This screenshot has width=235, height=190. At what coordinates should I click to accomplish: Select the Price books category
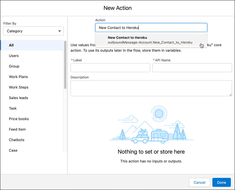click(x=32, y=119)
